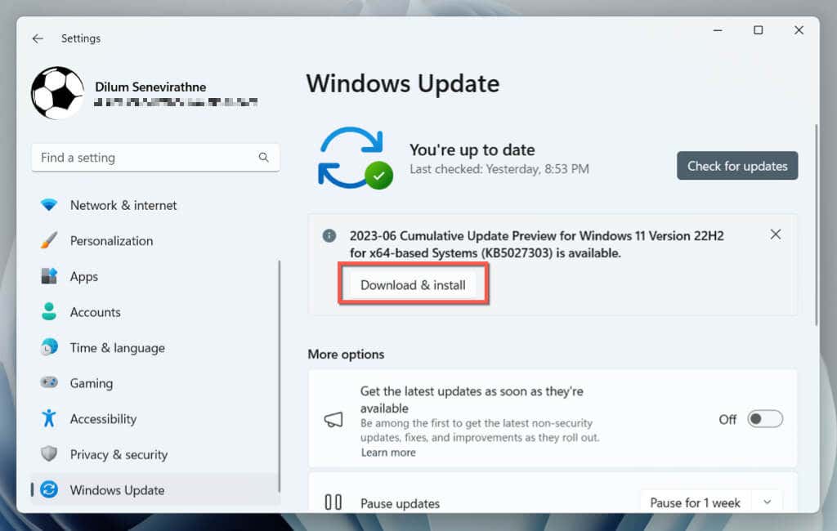Click the main content scrollbar
Viewport: 837px width, 531px height.
(x=816, y=225)
